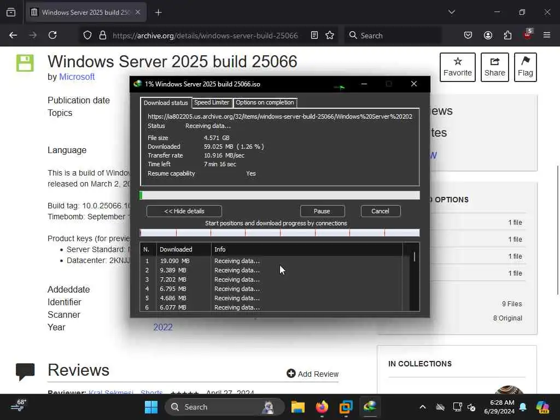Click the IDM icon in dialog title bar
This screenshot has height=420, width=560.
(137, 84)
